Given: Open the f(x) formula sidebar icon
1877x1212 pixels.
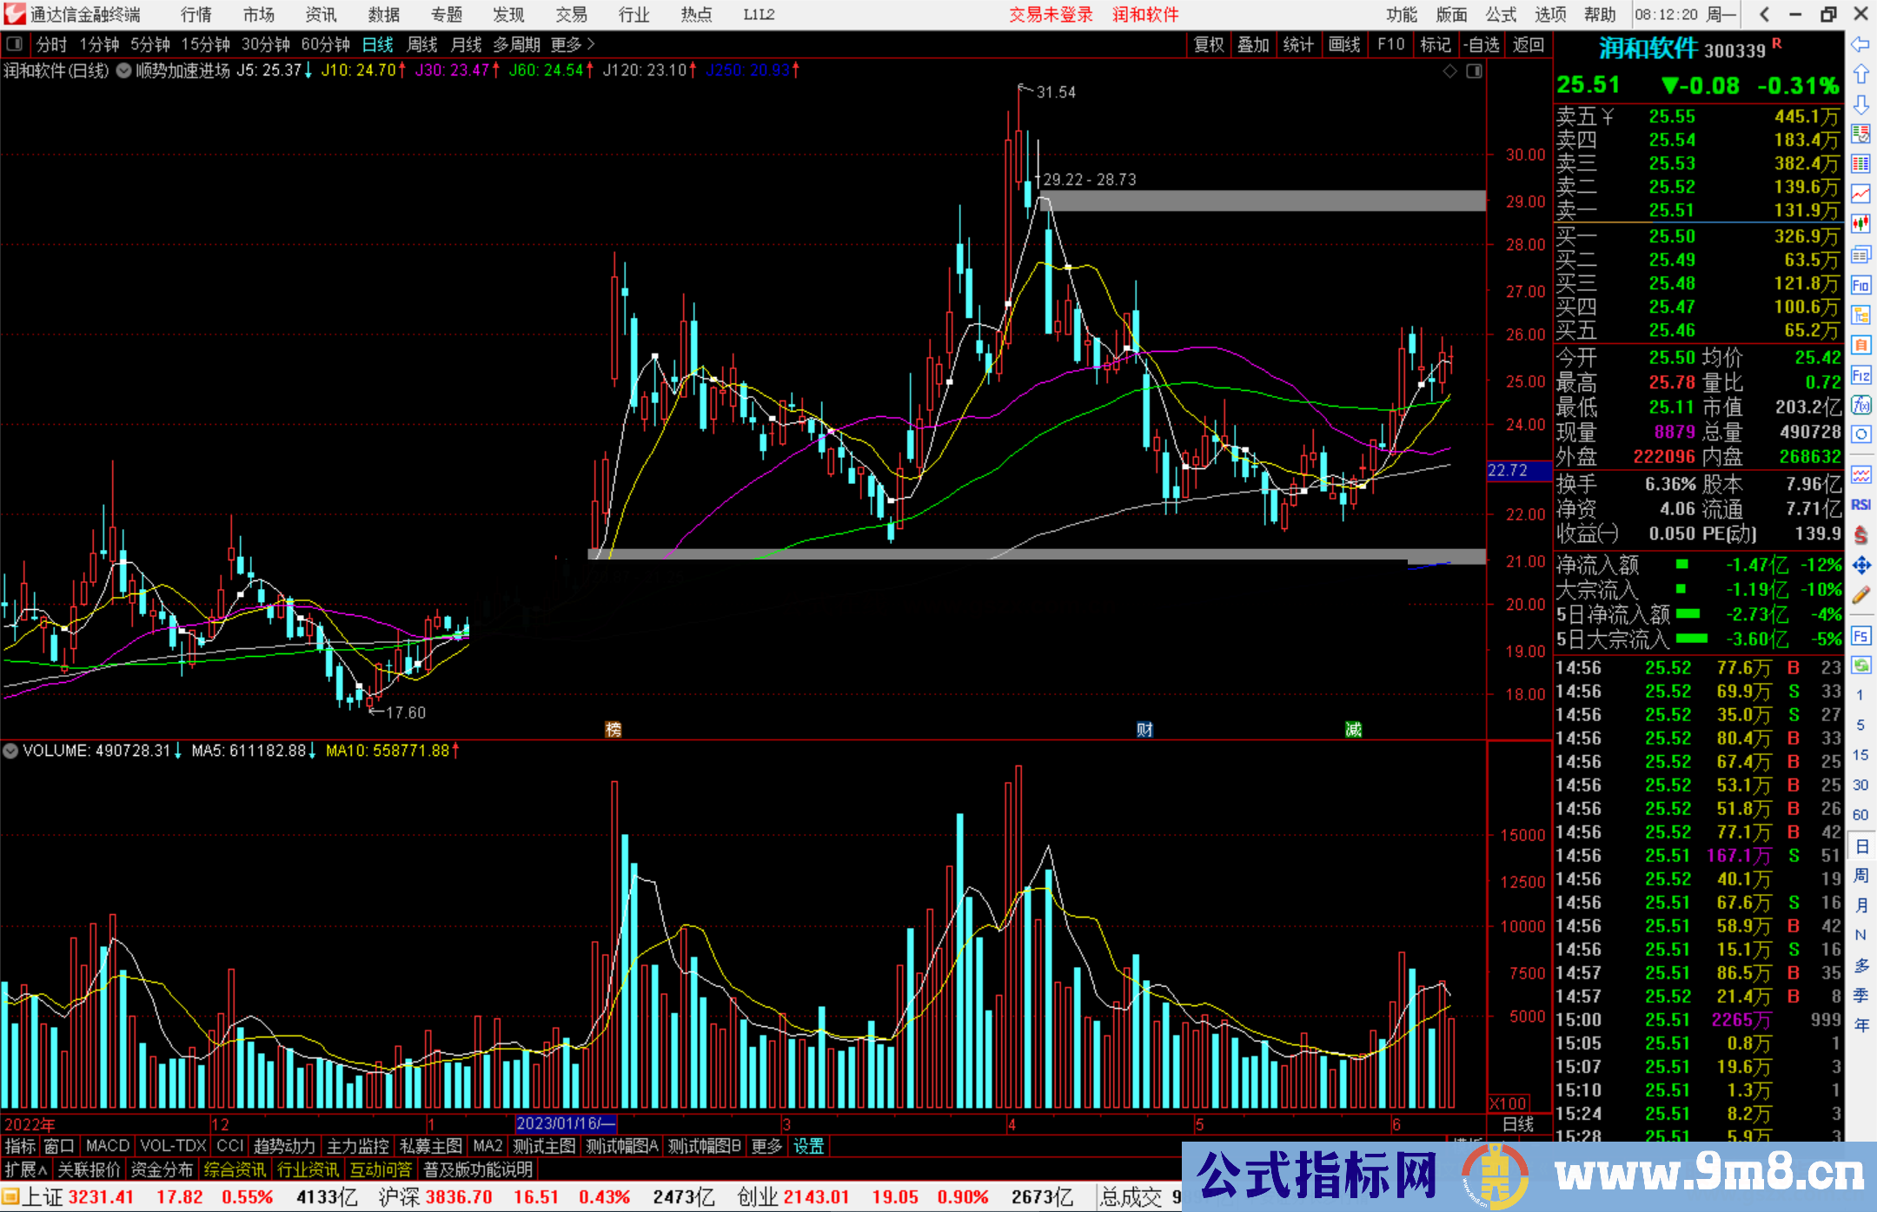Looking at the screenshot, I should click(1860, 405).
